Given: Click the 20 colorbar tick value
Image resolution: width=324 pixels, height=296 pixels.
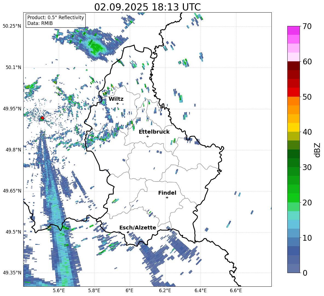Looking at the screenshot, I should tap(307, 203).
